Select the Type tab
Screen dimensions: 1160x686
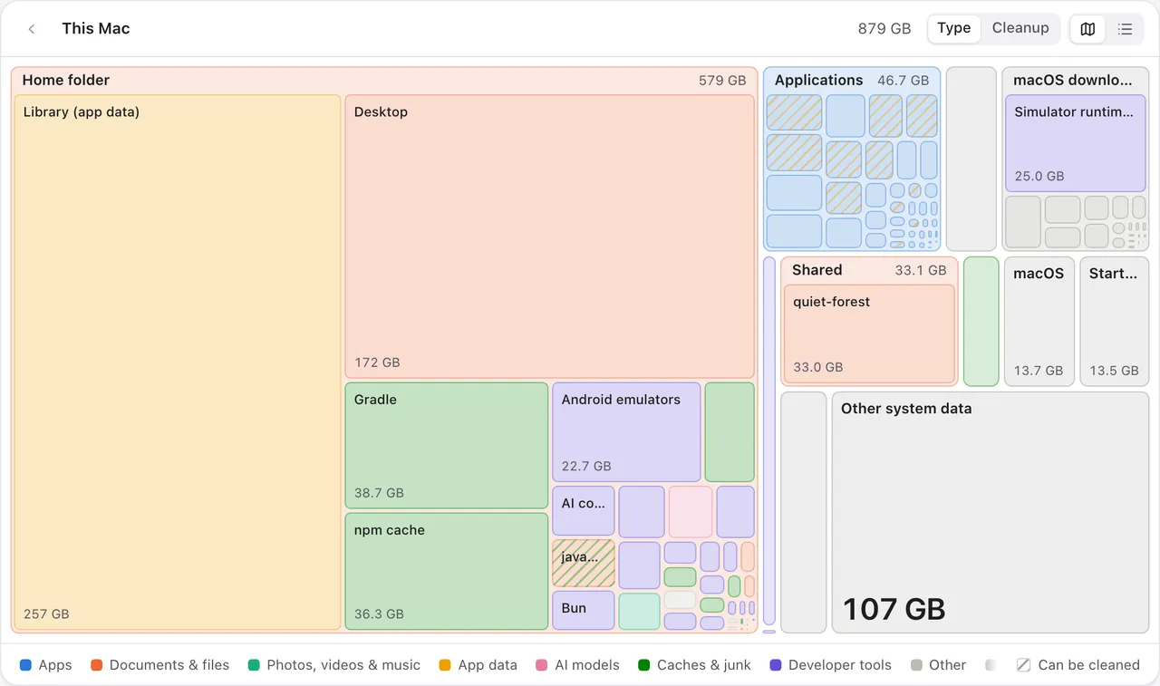click(953, 28)
